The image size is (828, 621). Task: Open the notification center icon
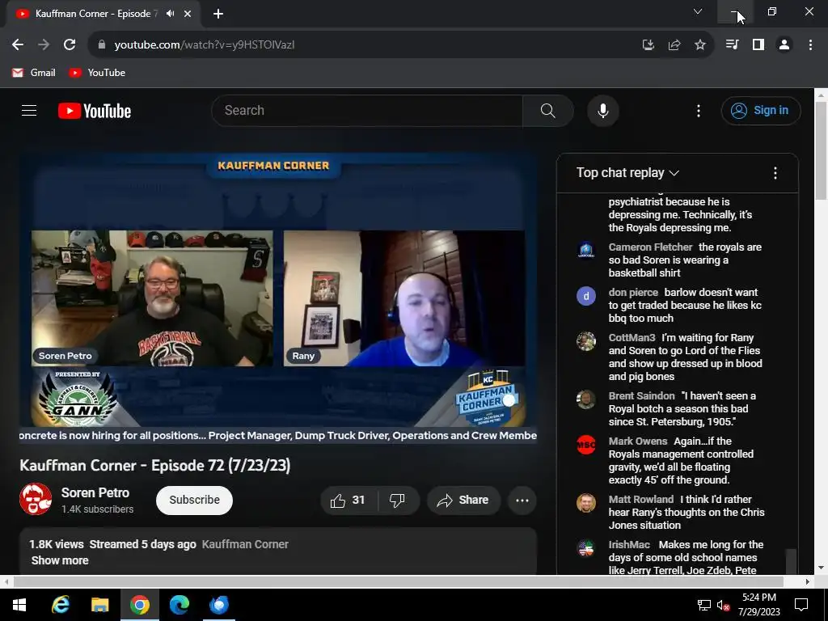[801, 605]
